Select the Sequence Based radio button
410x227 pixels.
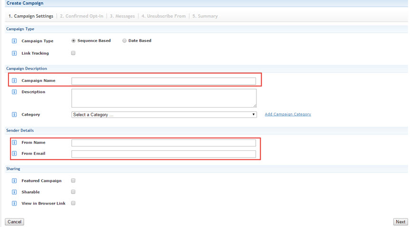73,41
